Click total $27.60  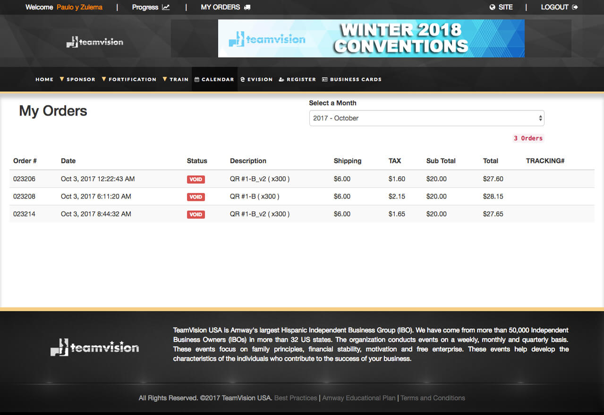point(493,179)
